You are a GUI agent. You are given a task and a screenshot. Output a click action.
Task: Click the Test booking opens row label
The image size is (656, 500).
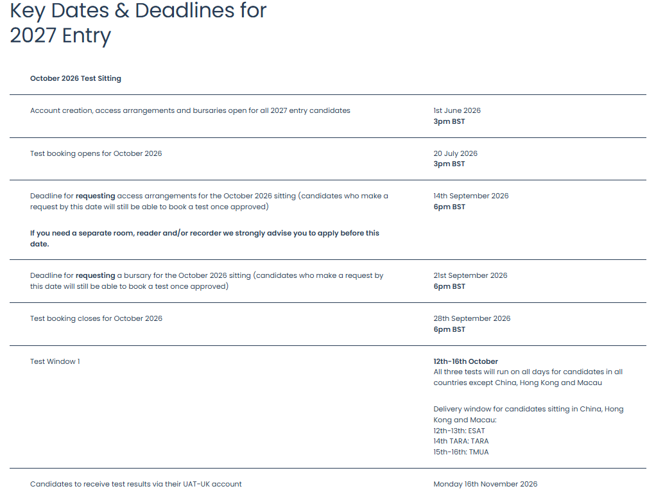(96, 153)
